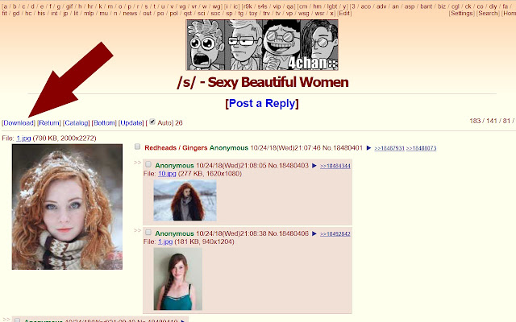Toggle the Auto update checkbox
516x322 pixels.
pos(152,122)
